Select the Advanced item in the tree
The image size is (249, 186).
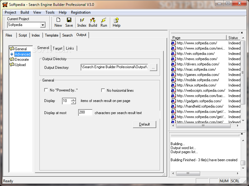(22, 54)
